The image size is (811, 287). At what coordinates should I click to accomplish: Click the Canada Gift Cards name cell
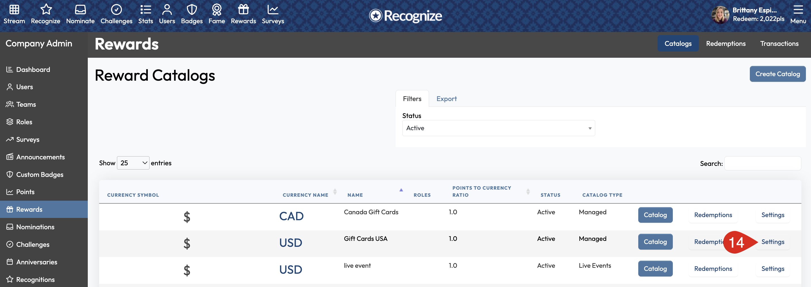(371, 212)
